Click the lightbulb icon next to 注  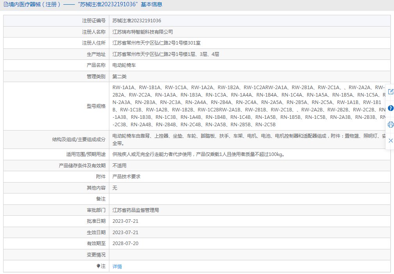[x=98, y=266]
